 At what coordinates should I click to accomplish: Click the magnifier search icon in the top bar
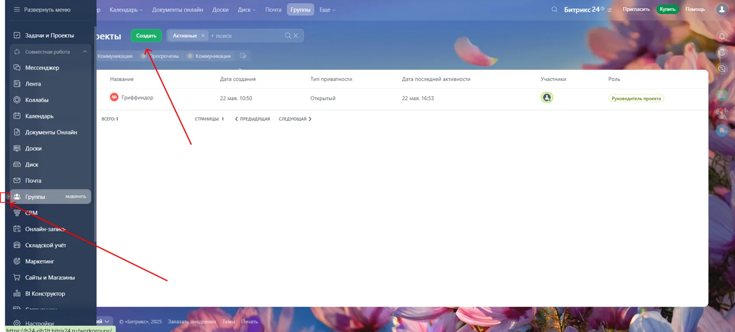[x=554, y=9]
